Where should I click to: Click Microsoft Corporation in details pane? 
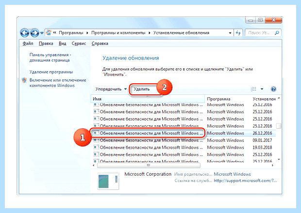(148, 174)
